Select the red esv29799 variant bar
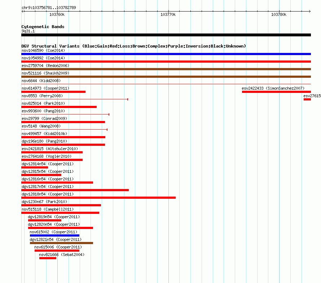This screenshot has width=321, height=283. [x=63, y=122]
